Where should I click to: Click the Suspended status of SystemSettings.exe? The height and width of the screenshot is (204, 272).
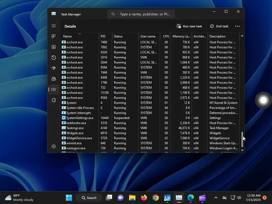tap(122, 118)
